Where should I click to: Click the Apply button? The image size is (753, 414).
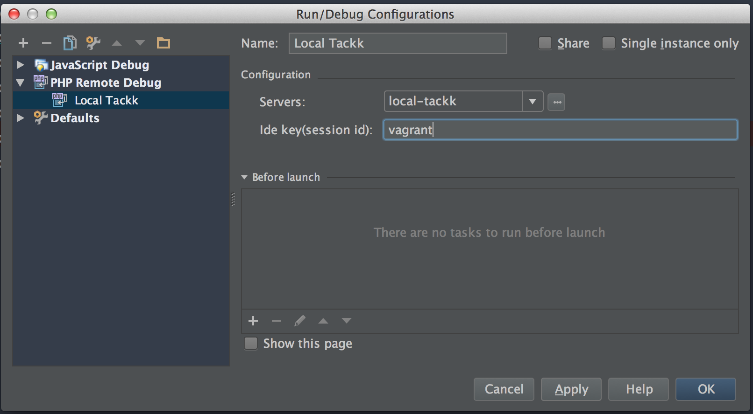[571, 389]
